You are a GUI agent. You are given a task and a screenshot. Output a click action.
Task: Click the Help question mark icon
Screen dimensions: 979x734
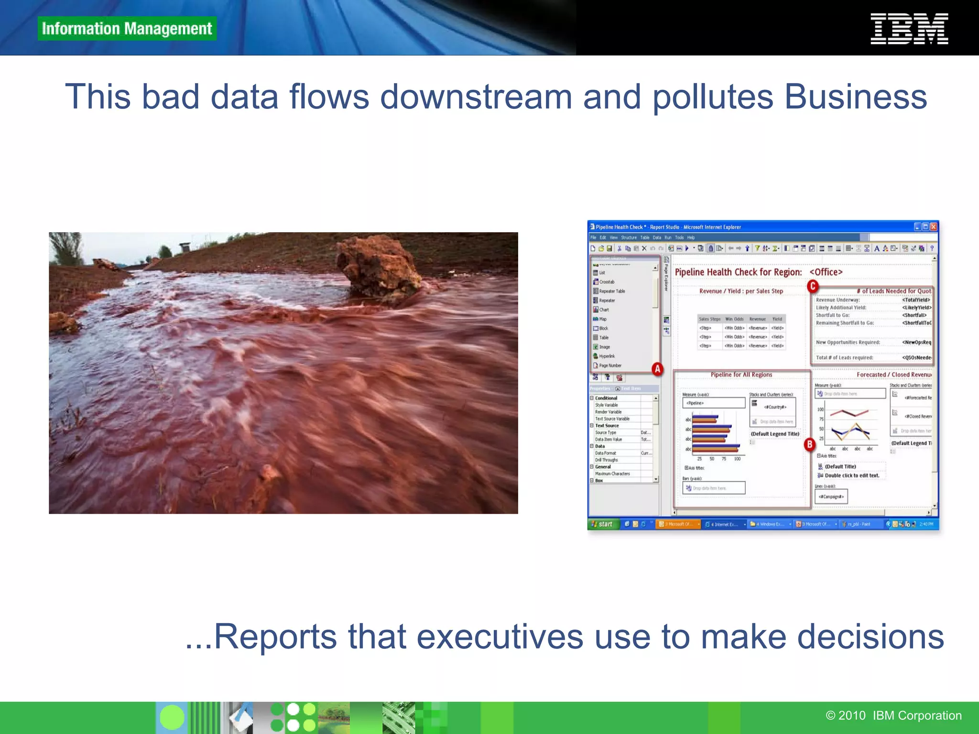click(932, 248)
